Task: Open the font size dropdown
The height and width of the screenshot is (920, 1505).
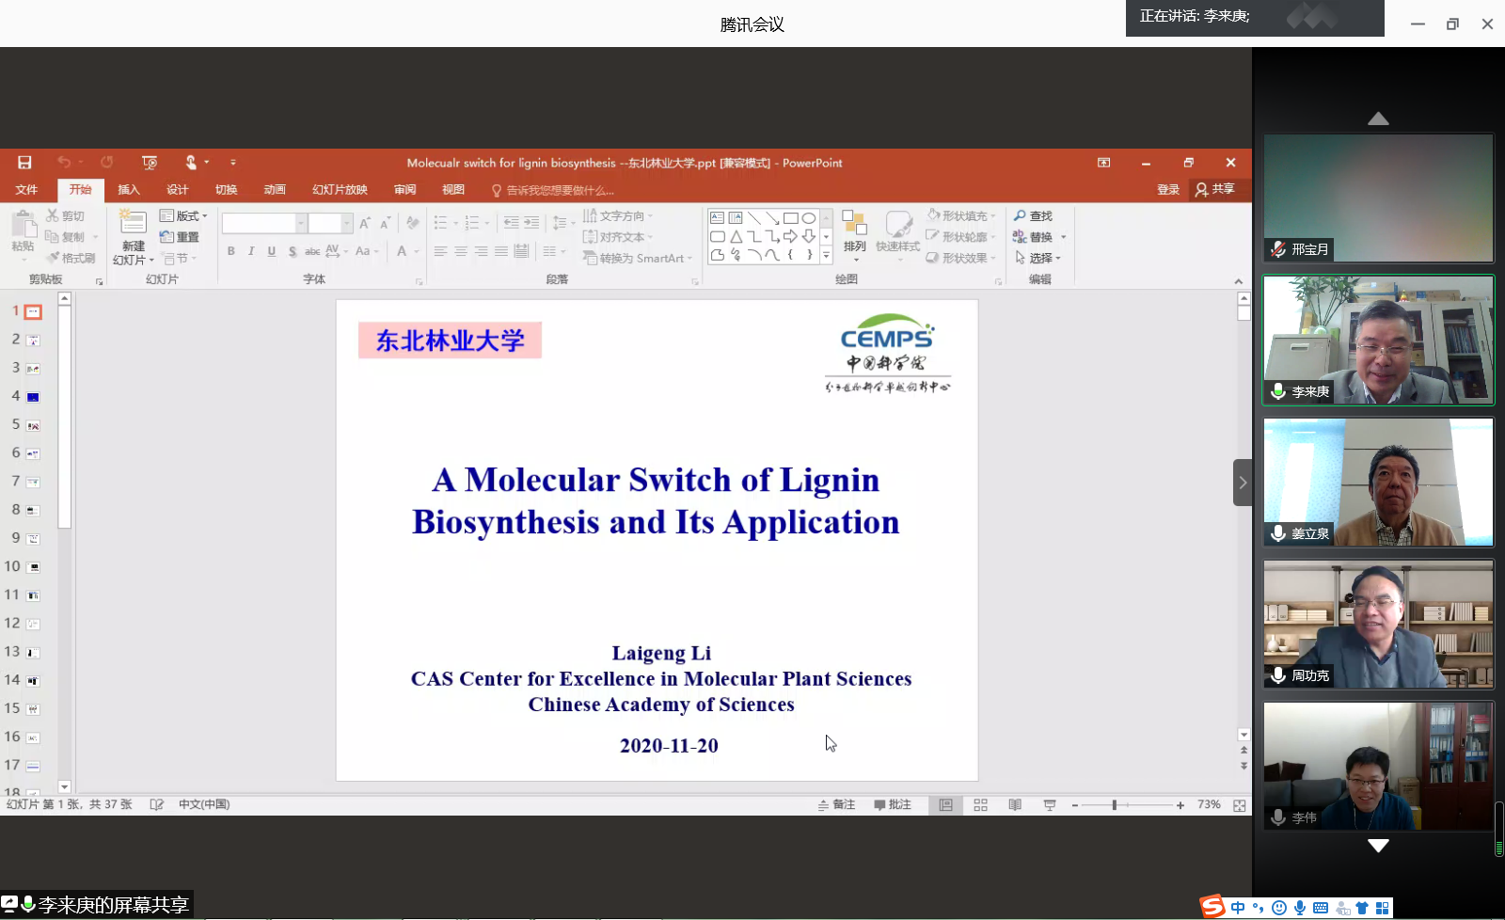Action: pyautogui.click(x=347, y=223)
